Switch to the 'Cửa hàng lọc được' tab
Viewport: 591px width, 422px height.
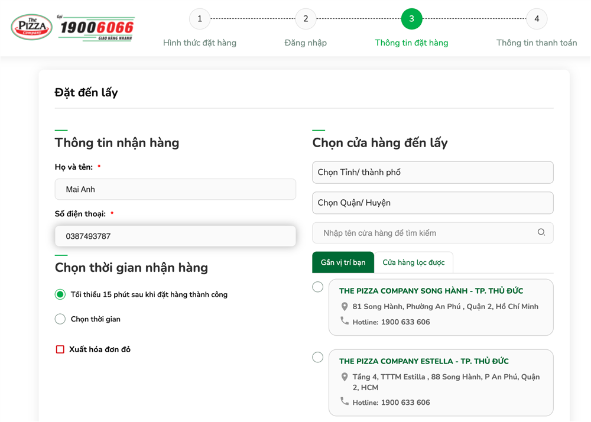click(x=413, y=262)
